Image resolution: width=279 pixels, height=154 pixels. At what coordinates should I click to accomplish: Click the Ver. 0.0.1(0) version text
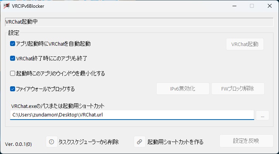(x=18, y=144)
